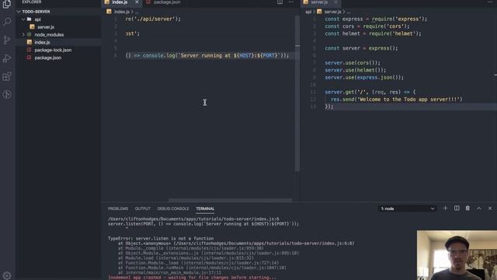497x280 pixels.
Task: Open the bottom activity bar extension icon
Action: (x=7, y=94)
